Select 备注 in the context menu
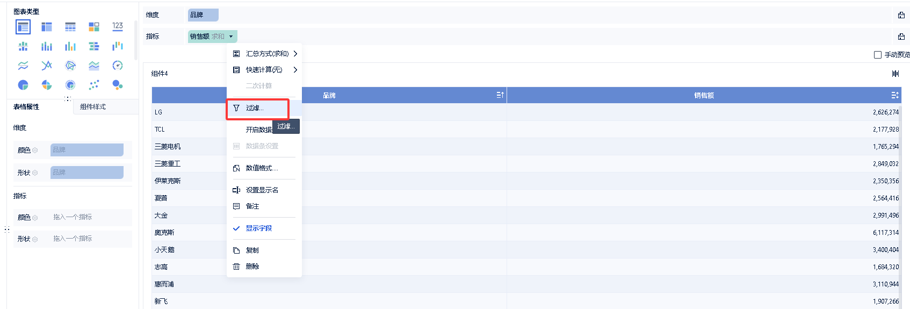 [264, 206]
